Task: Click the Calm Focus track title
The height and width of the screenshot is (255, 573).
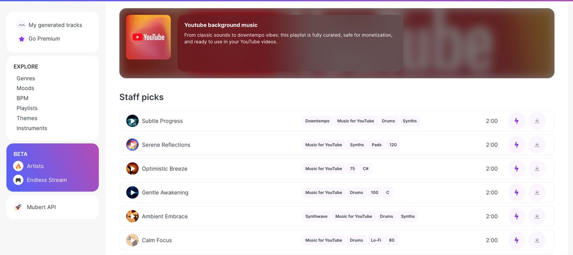Action: pos(157,240)
